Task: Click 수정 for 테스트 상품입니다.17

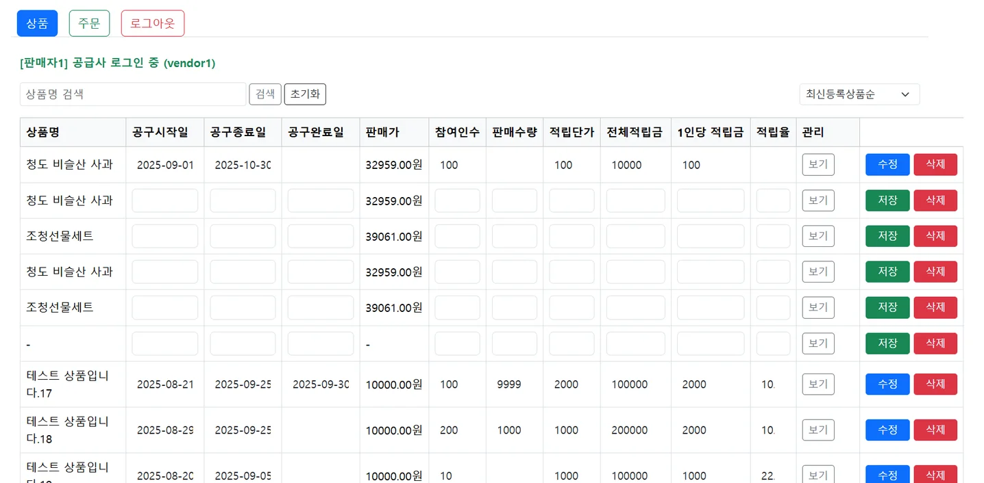Action: (x=887, y=384)
